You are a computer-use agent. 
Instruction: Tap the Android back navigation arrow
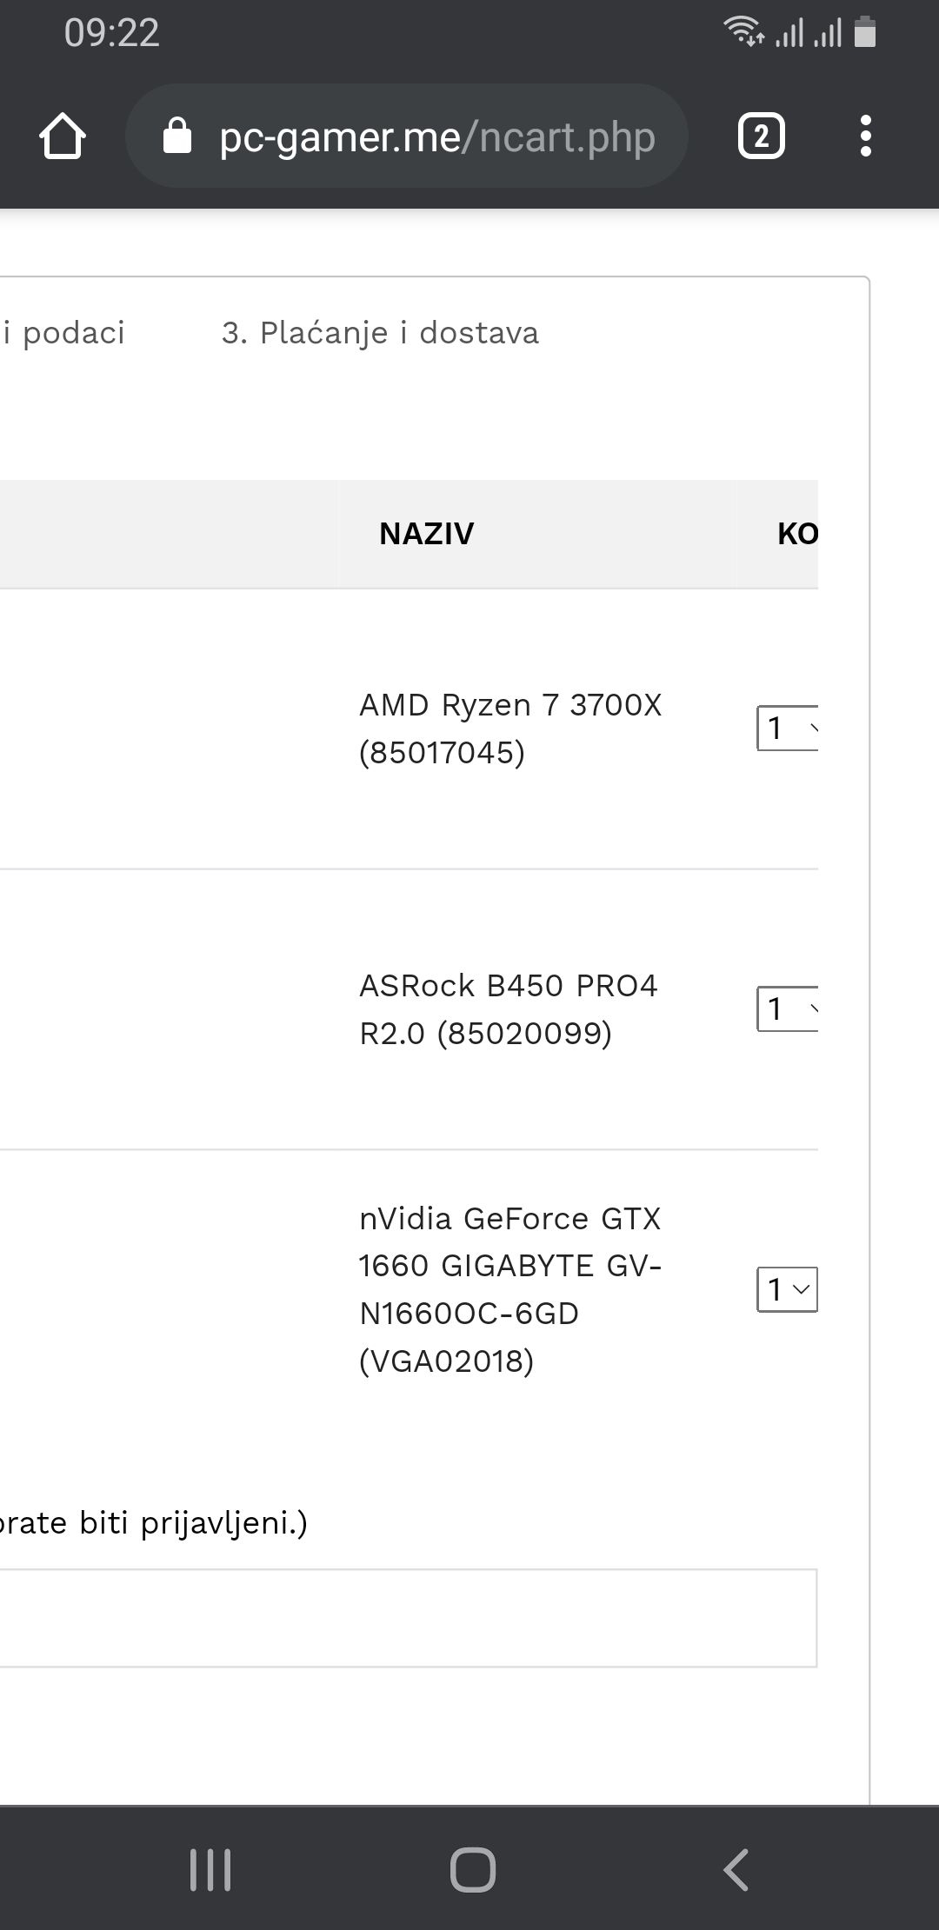point(736,1869)
